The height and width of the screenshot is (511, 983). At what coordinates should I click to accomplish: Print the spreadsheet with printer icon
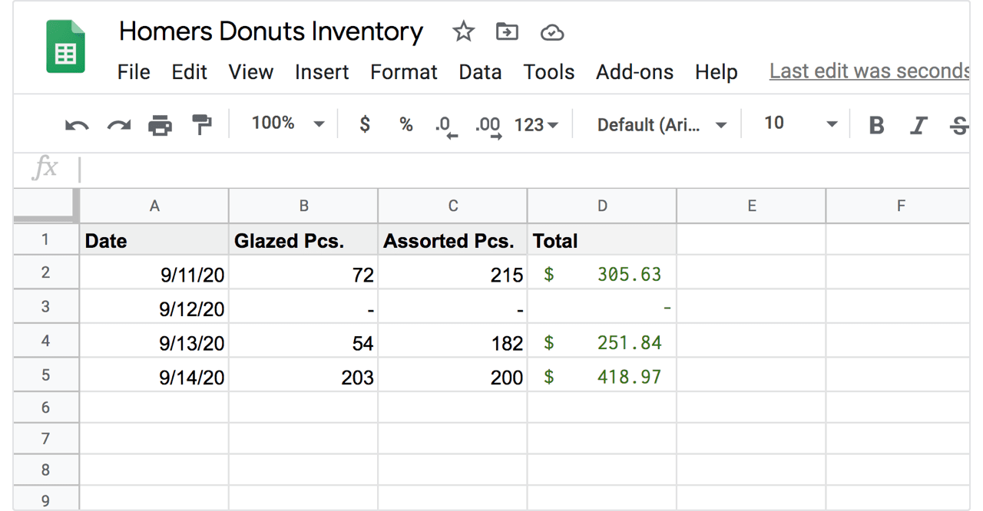(x=160, y=125)
